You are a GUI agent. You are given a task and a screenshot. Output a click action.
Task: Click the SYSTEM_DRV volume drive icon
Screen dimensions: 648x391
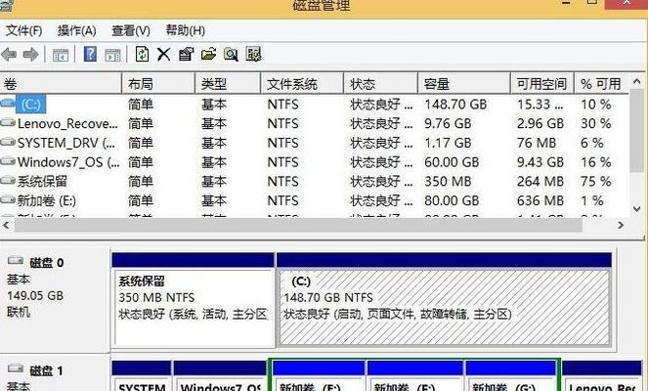pyautogui.click(x=8, y=142)
